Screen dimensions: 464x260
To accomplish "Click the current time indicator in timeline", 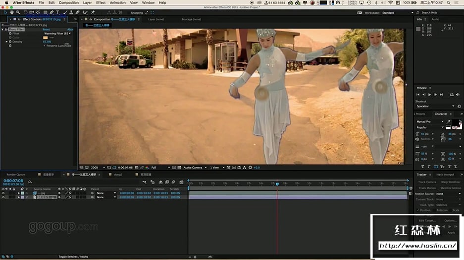I will point(277,184).
